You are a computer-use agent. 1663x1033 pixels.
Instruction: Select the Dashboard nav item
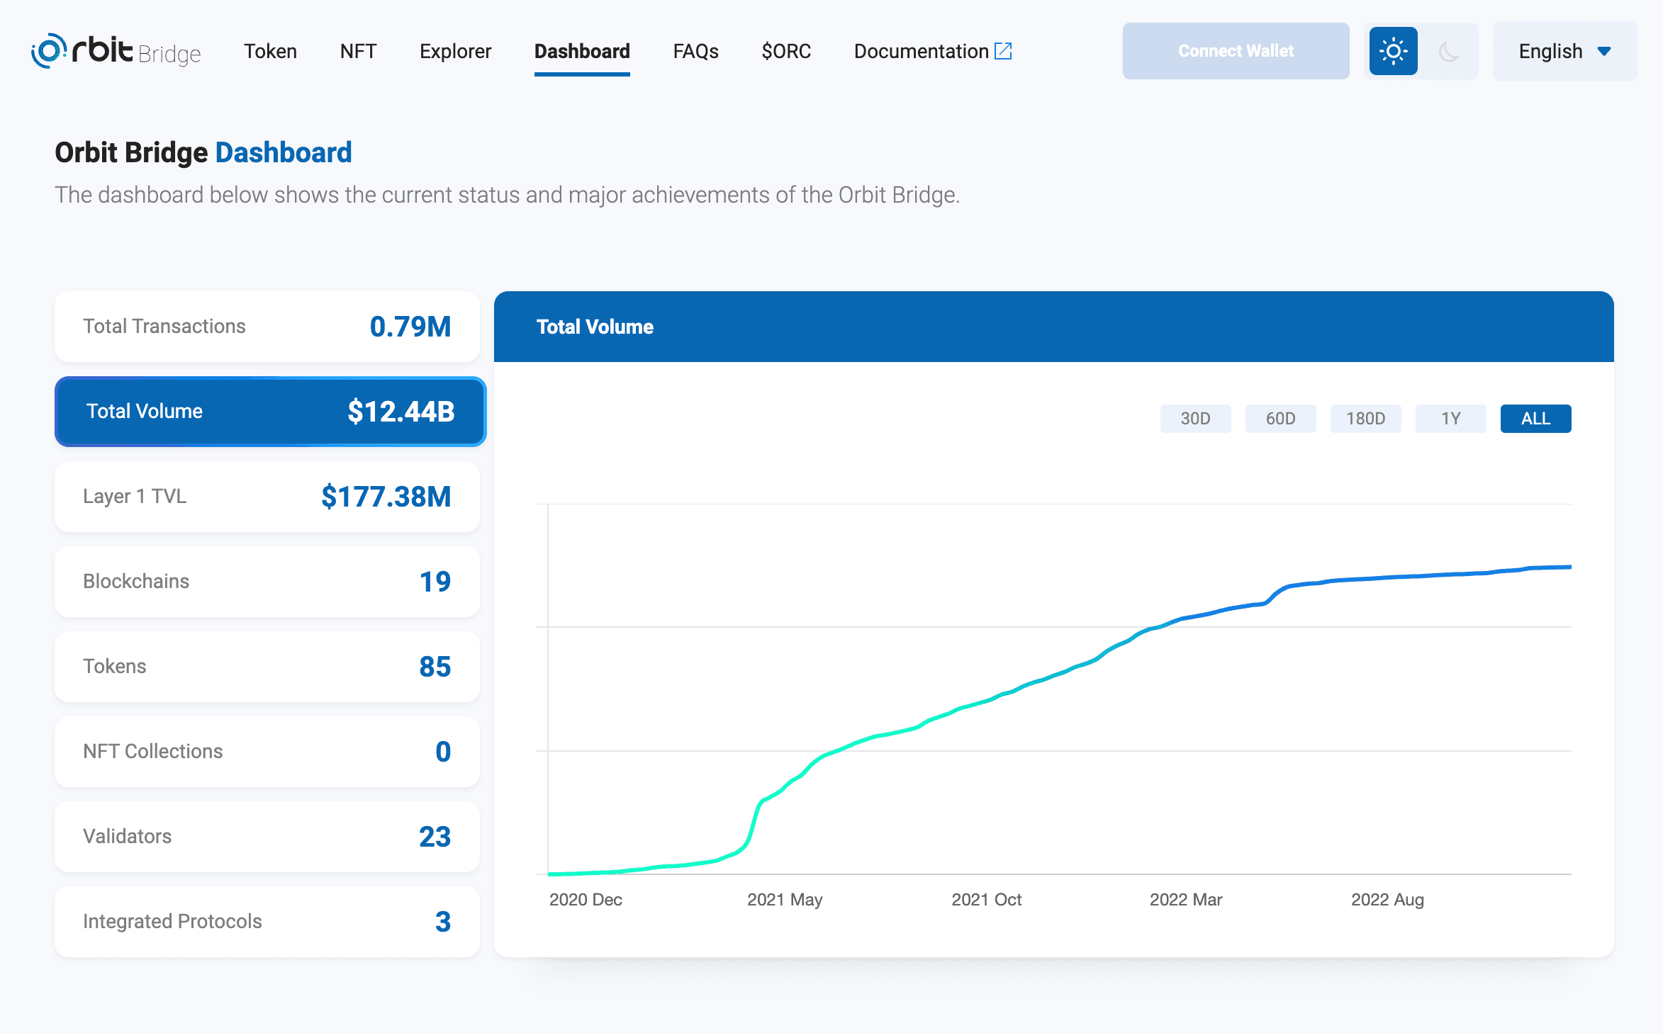(x=582, y=51)
